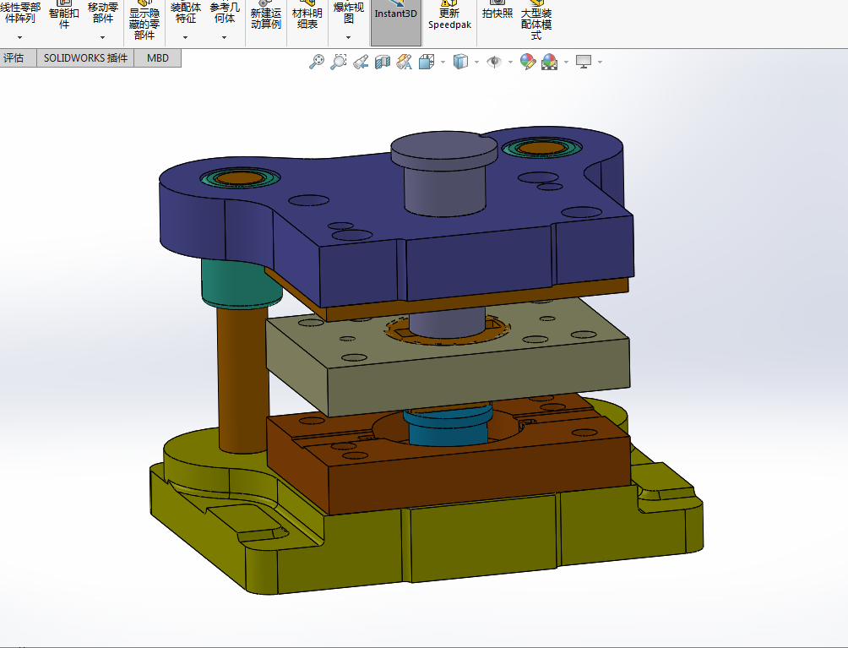Click the 更新 Speedpak button

tap(449, 18)
